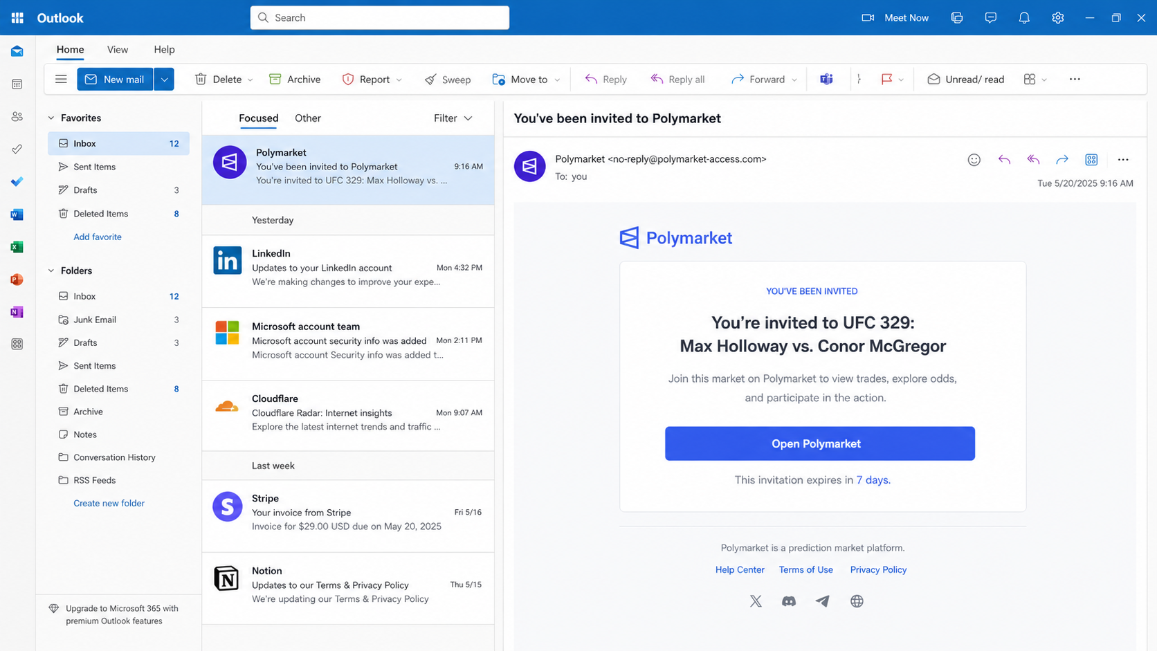The width and height of the screenshot is (1157, 651).
Task: Flag the message with the flag icon
Action: (886, 79)
